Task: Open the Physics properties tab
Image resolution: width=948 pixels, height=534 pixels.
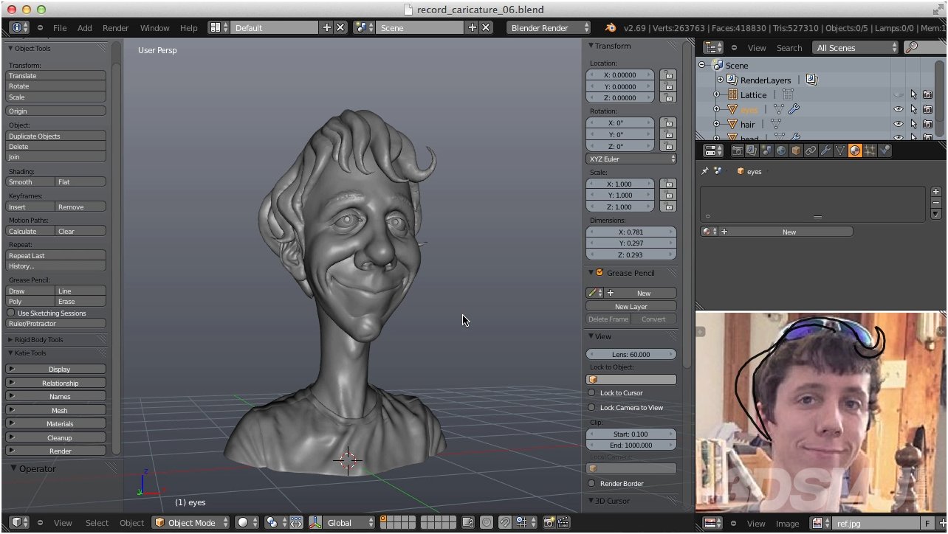Action: tap(885, 150)
